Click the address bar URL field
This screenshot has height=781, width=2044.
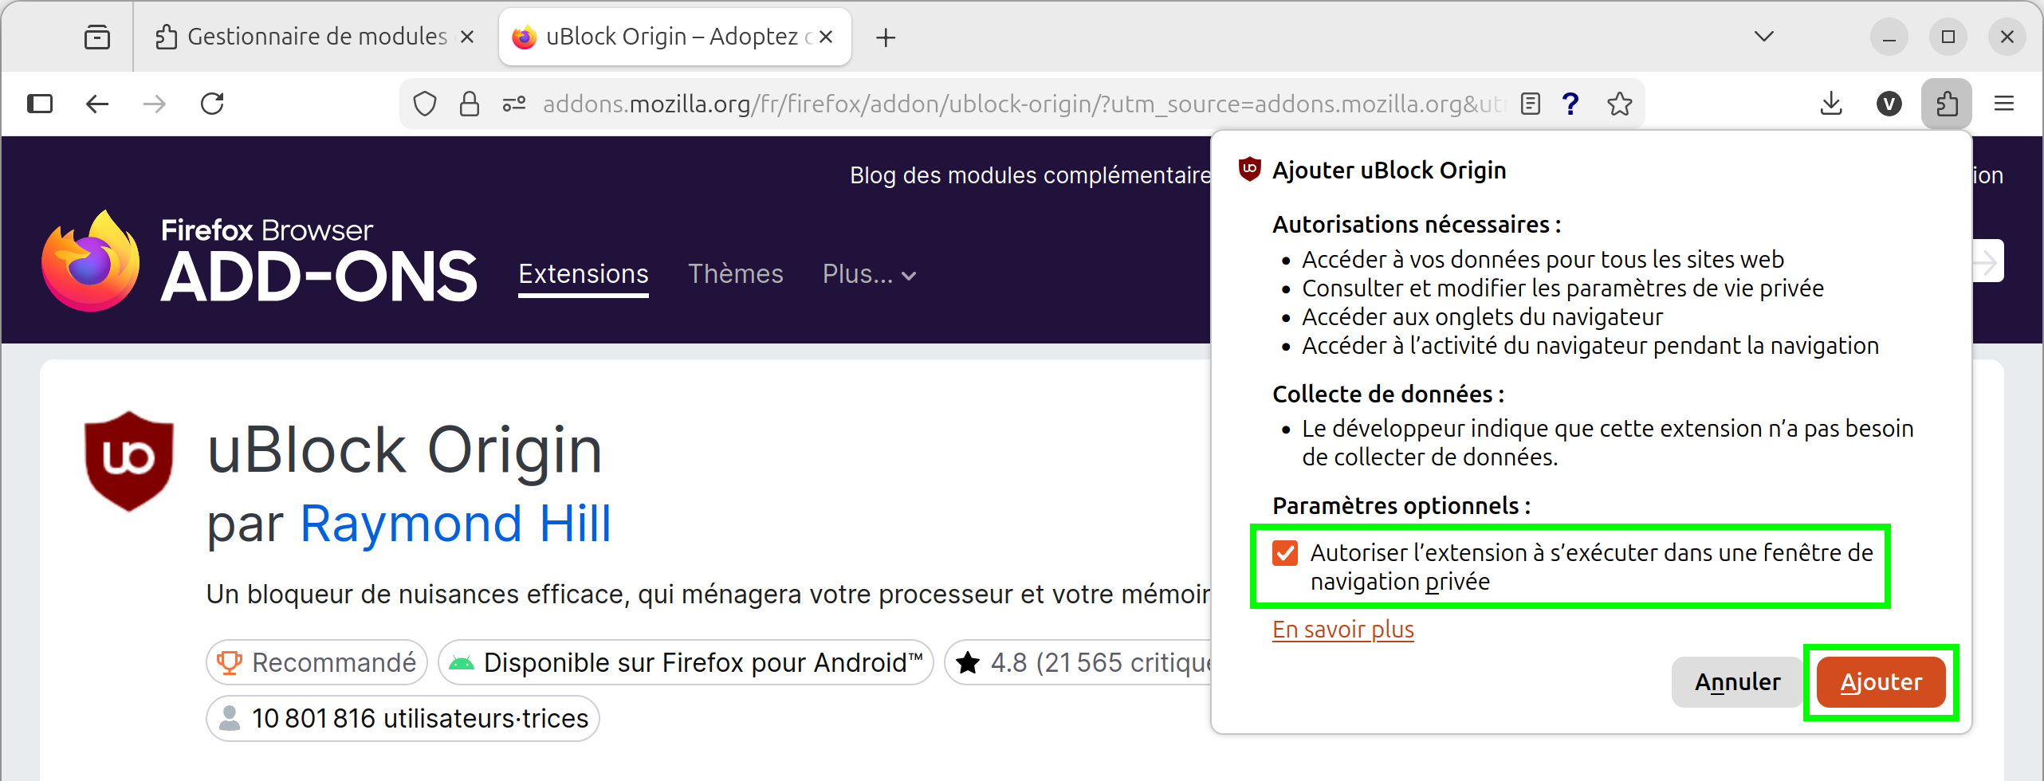pyautogui.click(x=1020, y=104)
